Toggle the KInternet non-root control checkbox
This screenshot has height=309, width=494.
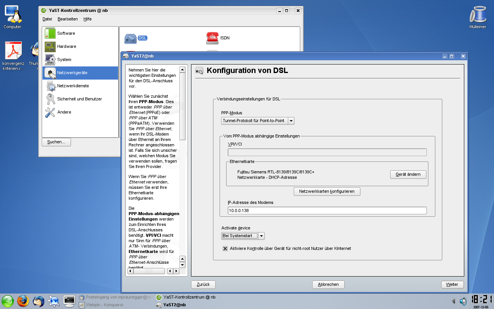[x=225, y=248]
